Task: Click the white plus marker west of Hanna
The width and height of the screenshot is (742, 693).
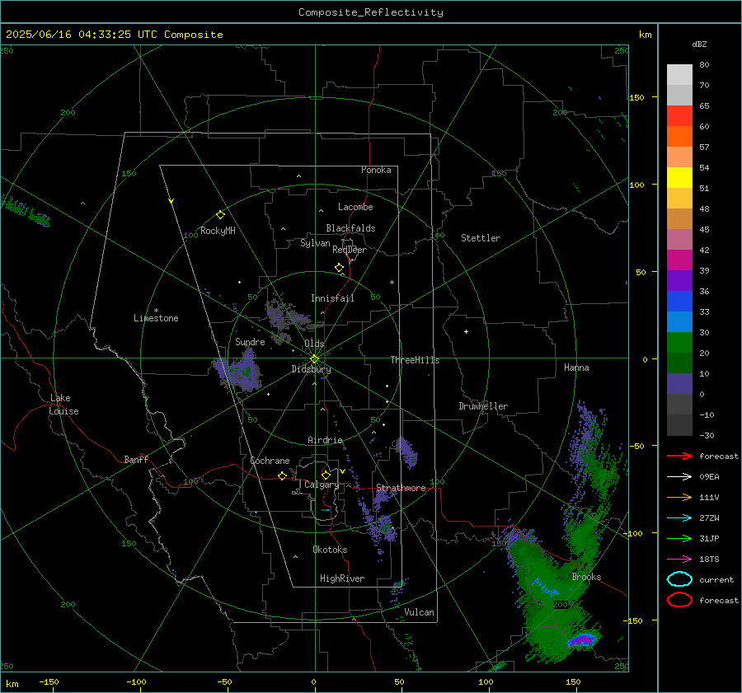Action: (x=466, y=331)
